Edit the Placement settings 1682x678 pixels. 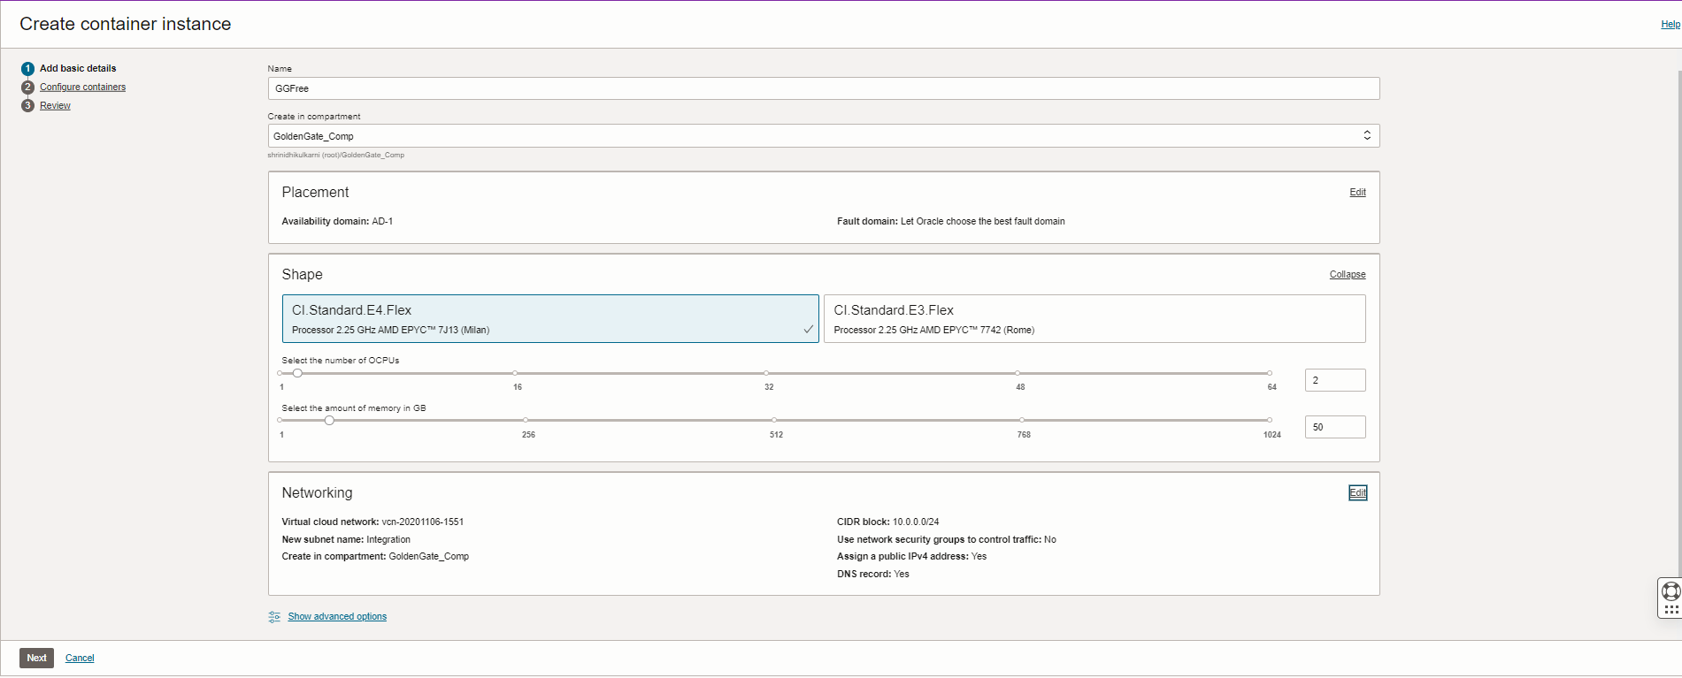click(1357, 193)
